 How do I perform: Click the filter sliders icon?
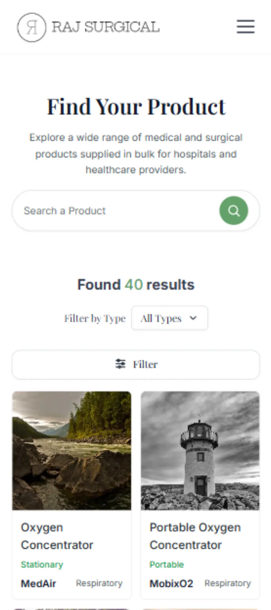coord(120,364)
